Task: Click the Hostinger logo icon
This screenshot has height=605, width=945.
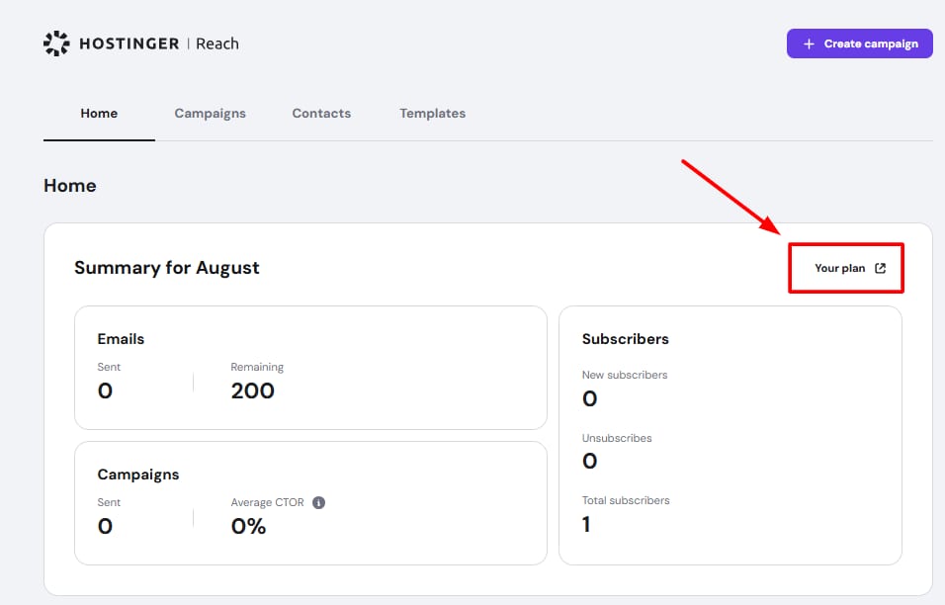Action: [57, 43]
